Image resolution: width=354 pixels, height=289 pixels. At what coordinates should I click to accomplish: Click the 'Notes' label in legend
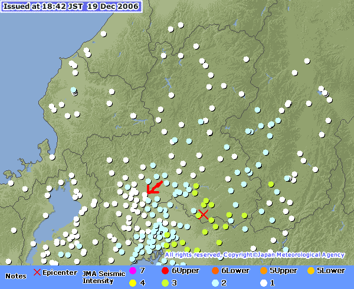pyautogui.click(x=16, y=276)
